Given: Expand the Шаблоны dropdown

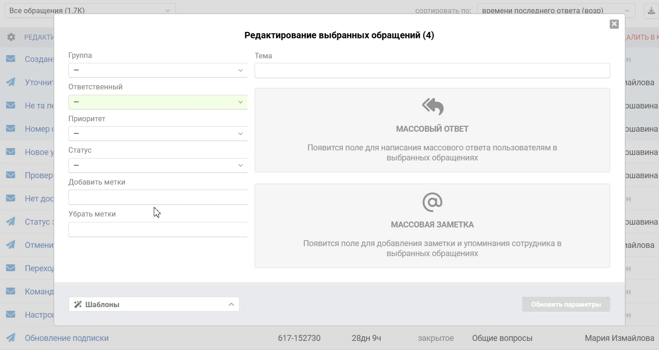Looking at the screenshot, I should pos(154,304).
